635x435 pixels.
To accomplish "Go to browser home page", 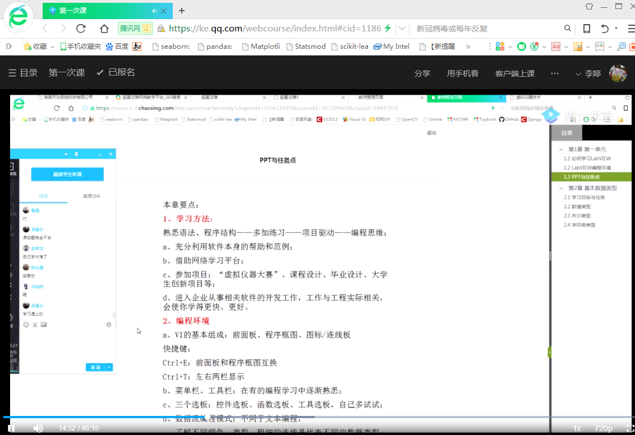I will (x=104, y=29).
